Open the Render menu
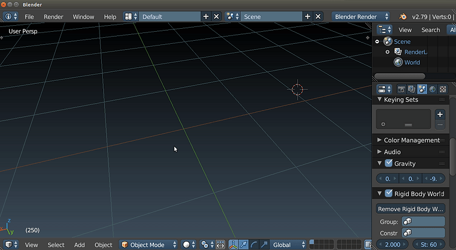Image resolution: width=456 pixels, height=250 pixels. 53,17
